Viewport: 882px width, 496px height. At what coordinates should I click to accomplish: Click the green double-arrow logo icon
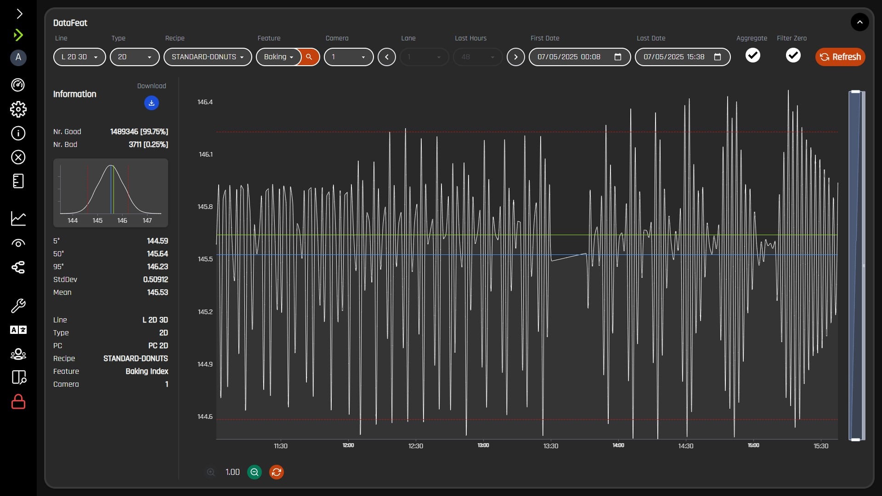coord(18,35)
